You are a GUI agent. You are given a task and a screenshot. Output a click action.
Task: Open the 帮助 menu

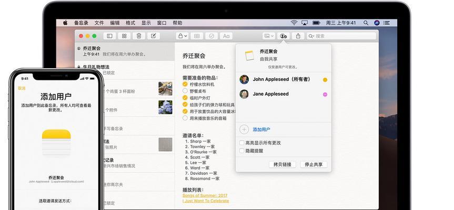pos(177,23)
